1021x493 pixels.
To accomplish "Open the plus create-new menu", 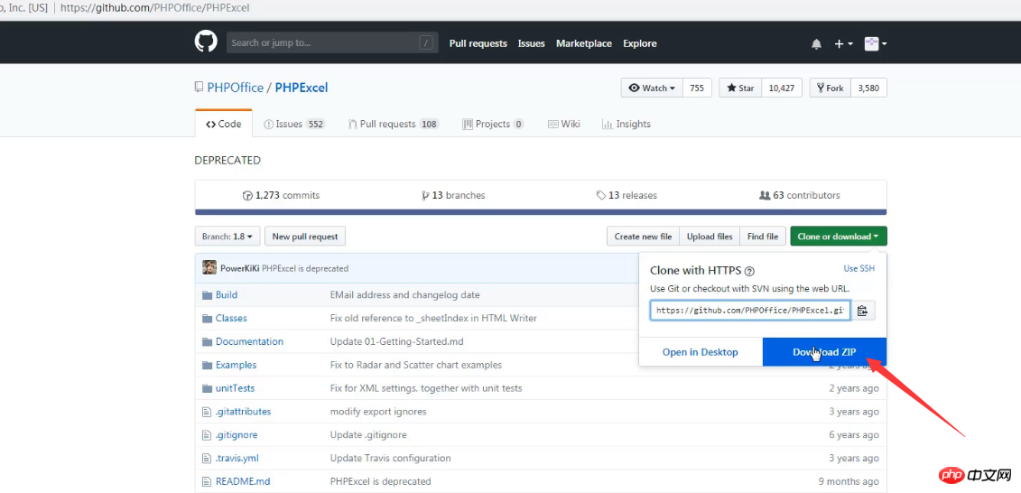I will [x=843, y=43].
